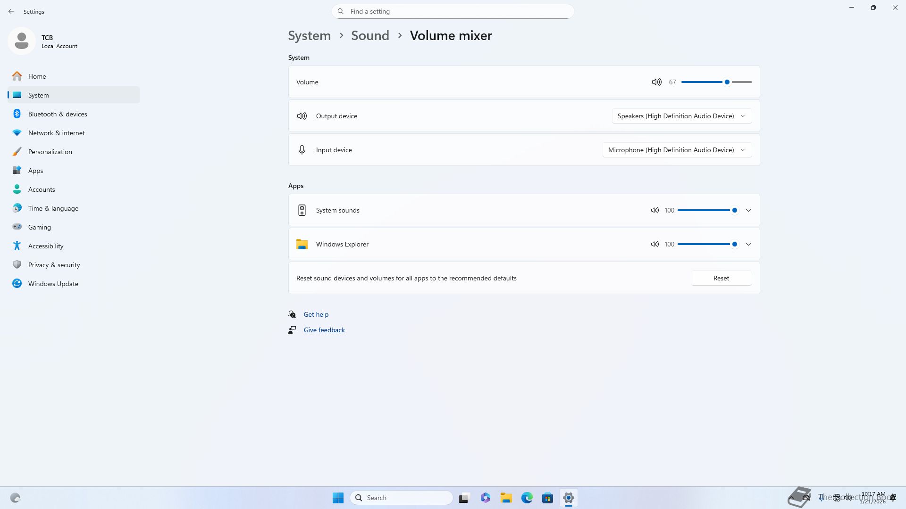This screenshot has height=509, width=906.
Task: Open File Explorer from taskbar
Action: pyautogui.click(x=506, y=498)
